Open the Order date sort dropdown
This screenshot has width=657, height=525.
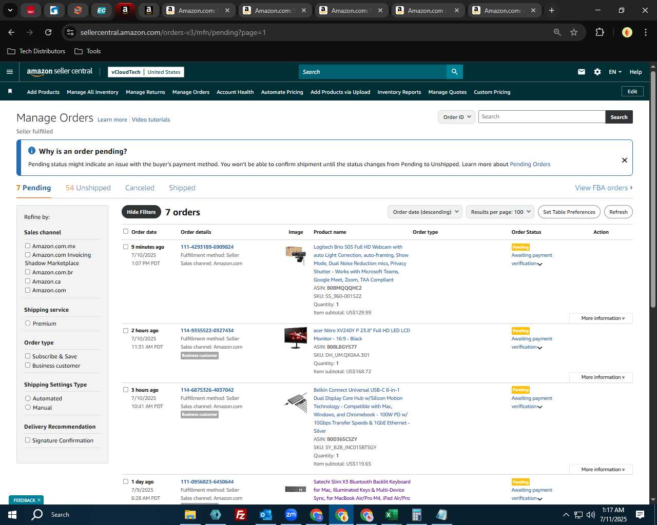[425, 212]
